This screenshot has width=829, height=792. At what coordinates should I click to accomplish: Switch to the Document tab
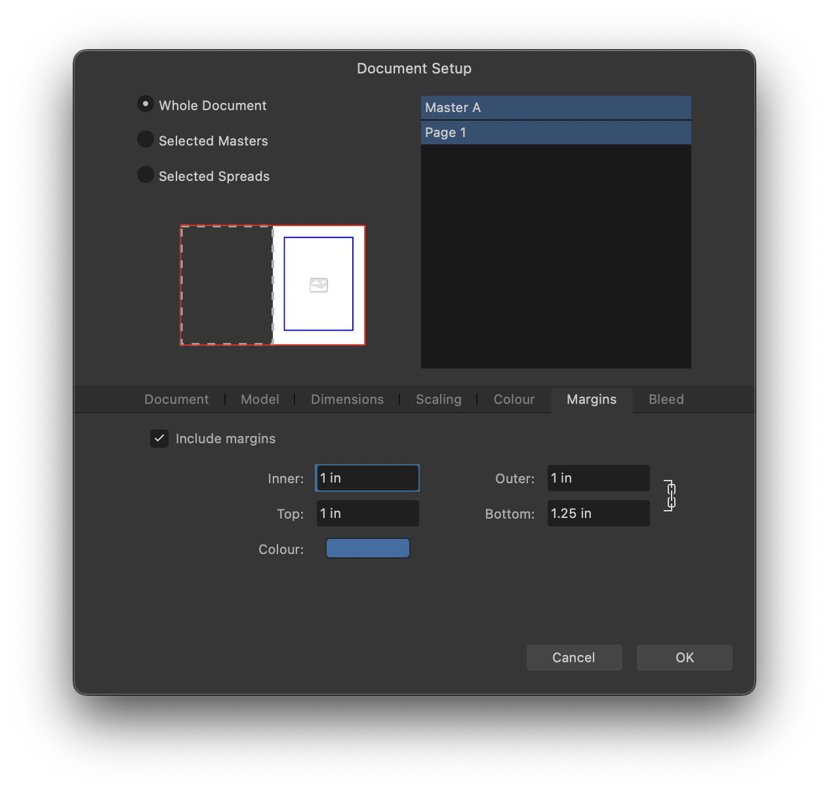tap(176, 399)
